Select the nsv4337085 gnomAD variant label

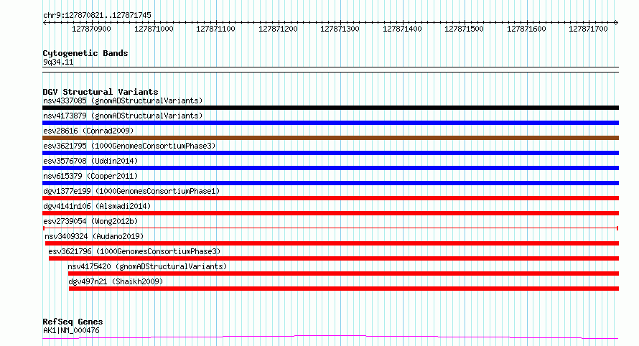(x=123, y=100)
